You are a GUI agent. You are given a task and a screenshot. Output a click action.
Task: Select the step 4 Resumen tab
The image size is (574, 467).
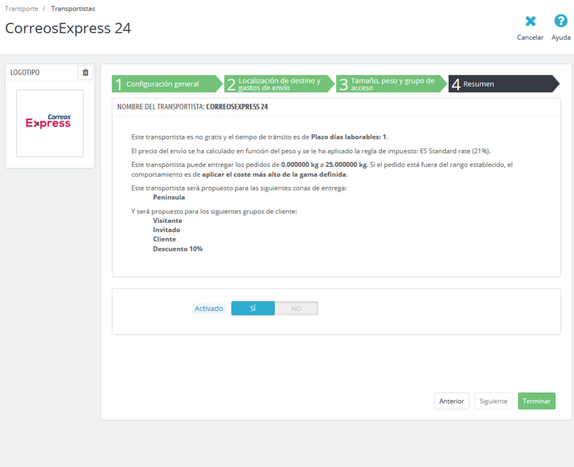pyautogui.click(x=492, y=83)
